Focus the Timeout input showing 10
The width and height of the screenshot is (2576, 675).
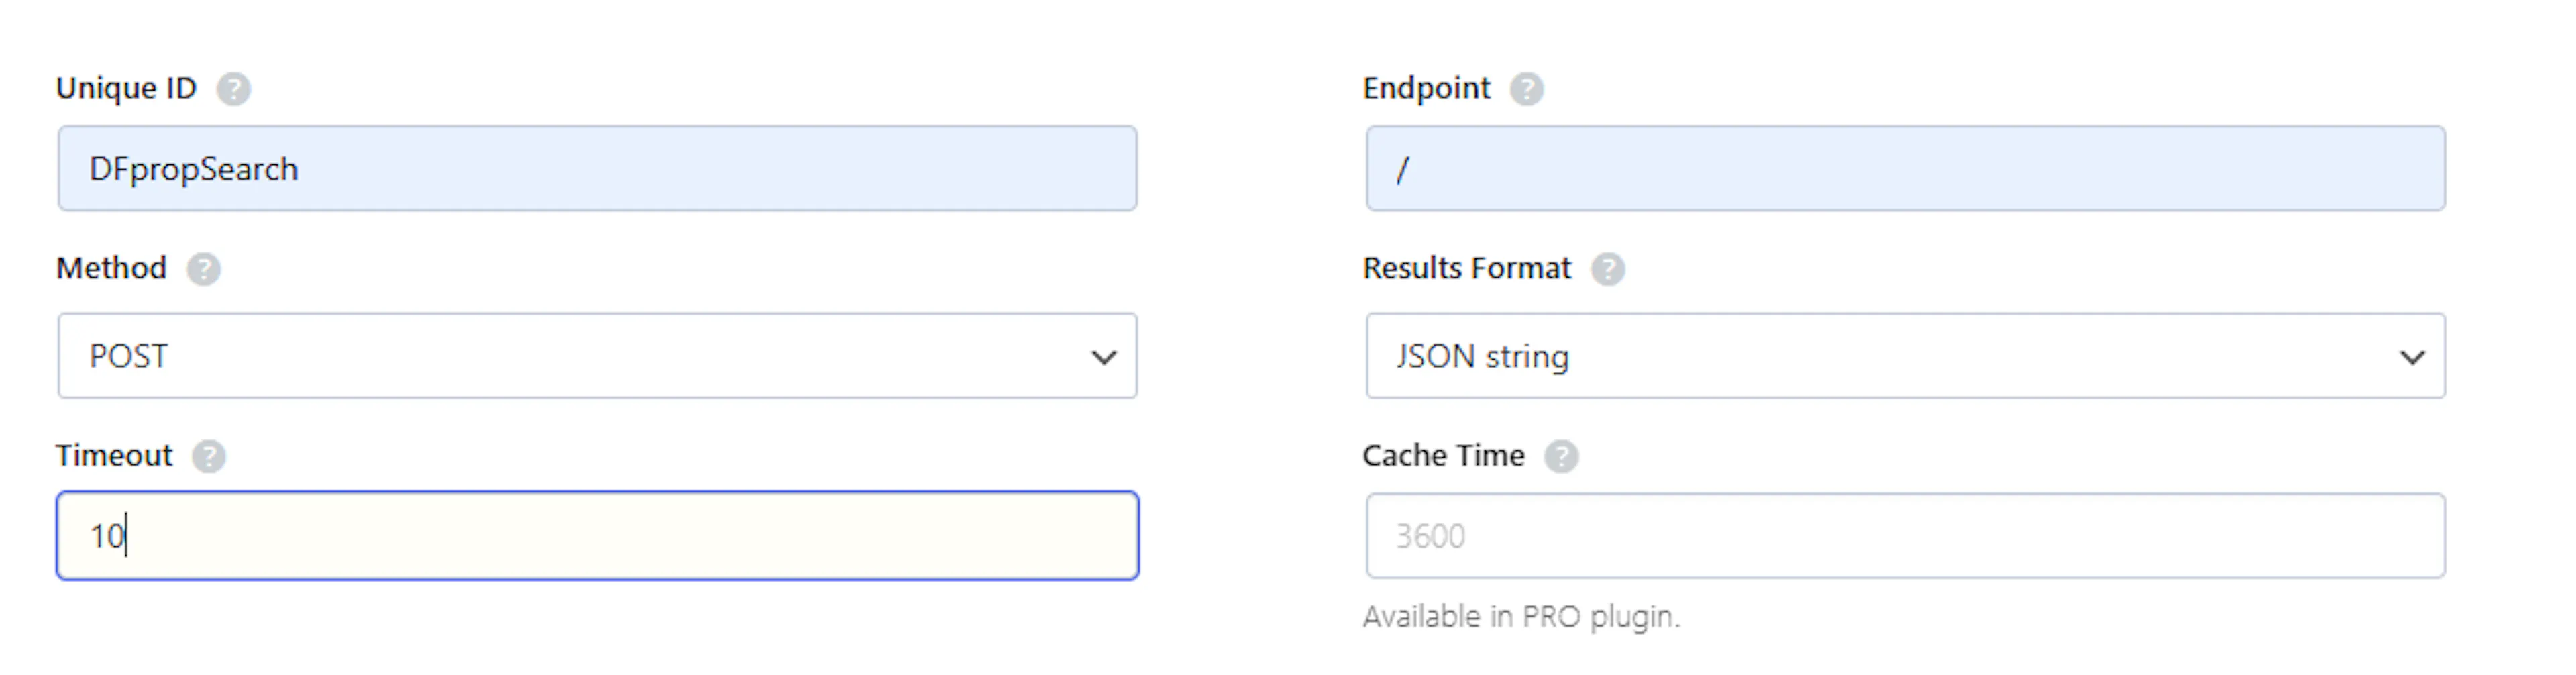(597, 536)
